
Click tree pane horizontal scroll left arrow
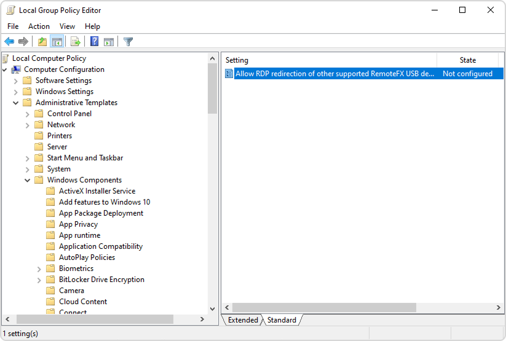(x=8, y=319)
